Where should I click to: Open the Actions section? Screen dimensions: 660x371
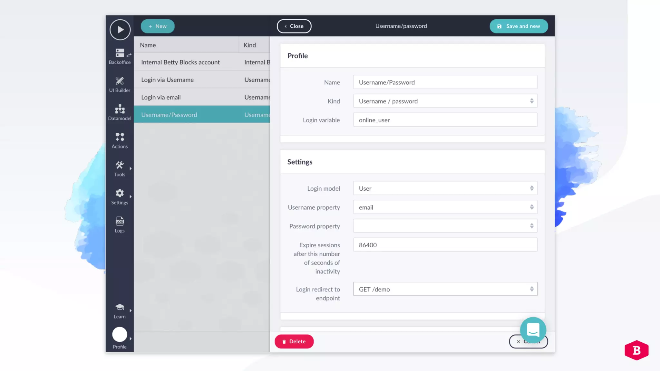coord(120,140)
